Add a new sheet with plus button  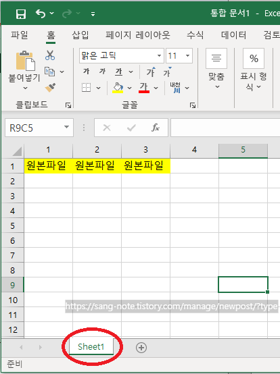click(141, 348)
